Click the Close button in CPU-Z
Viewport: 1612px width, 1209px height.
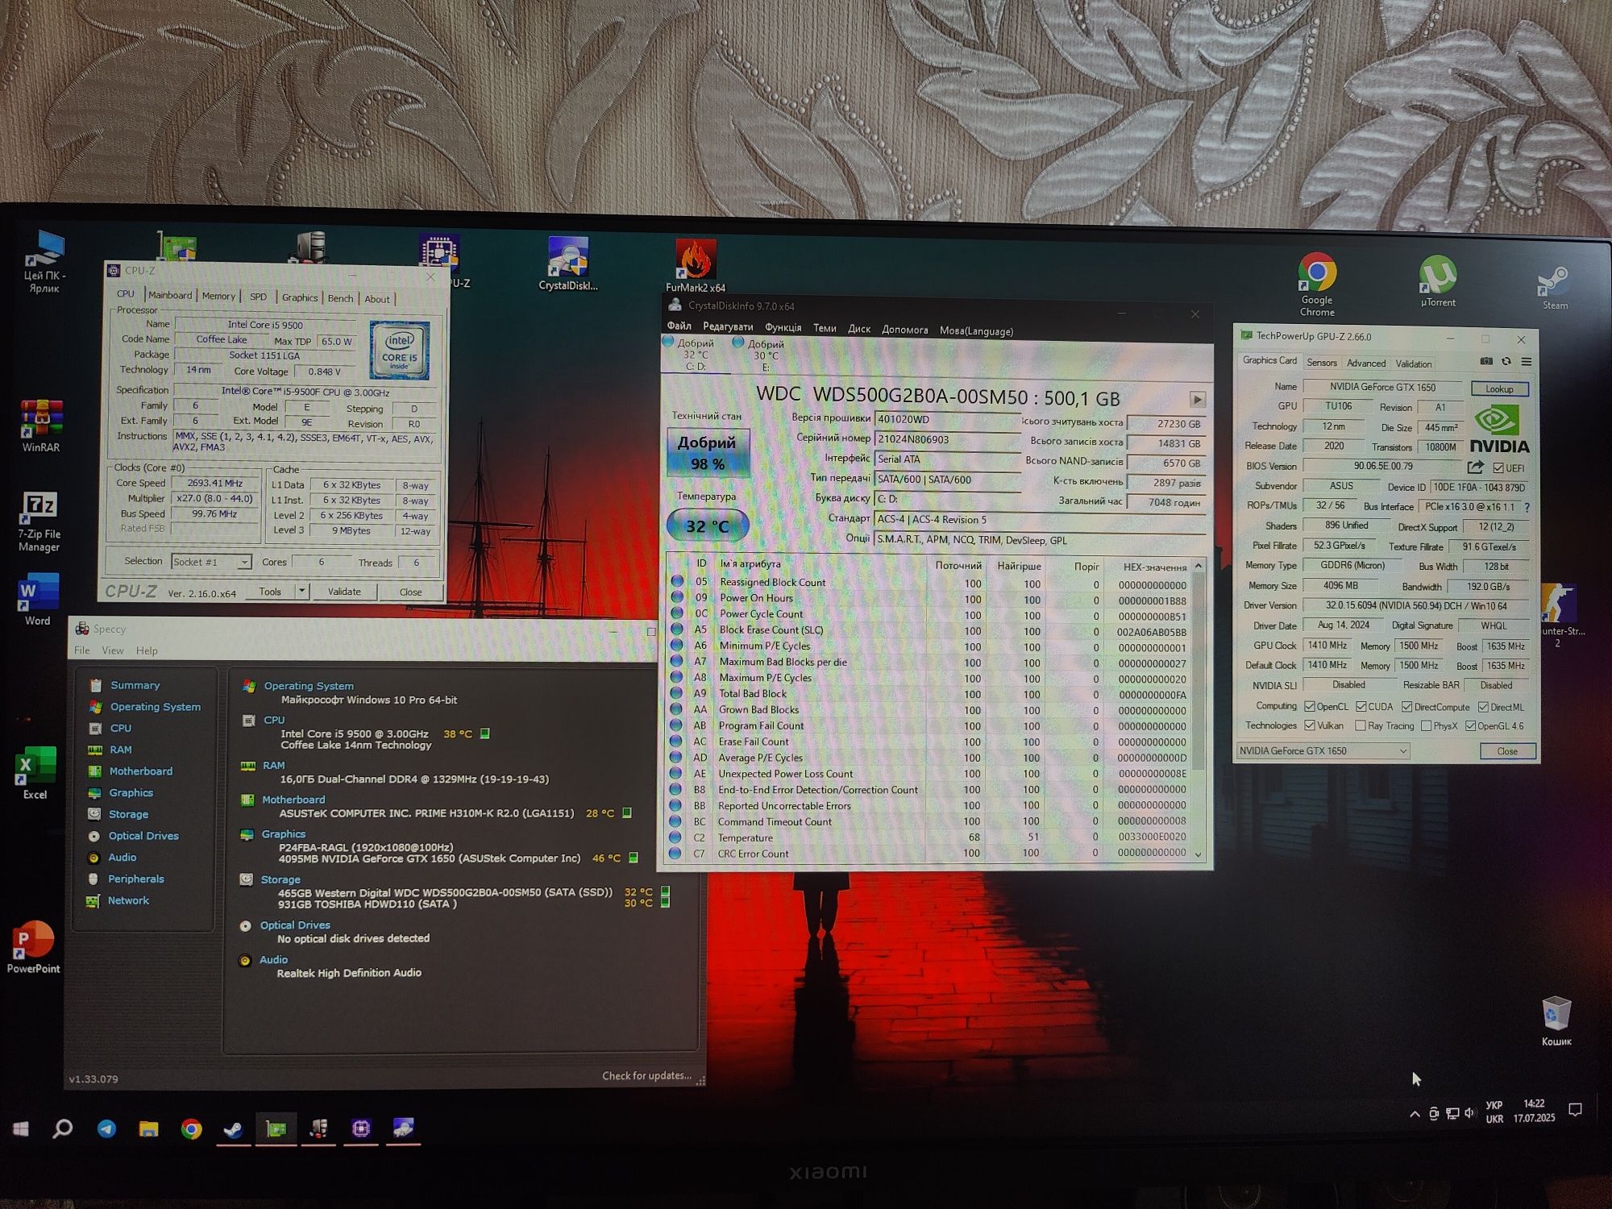[410, 592]
